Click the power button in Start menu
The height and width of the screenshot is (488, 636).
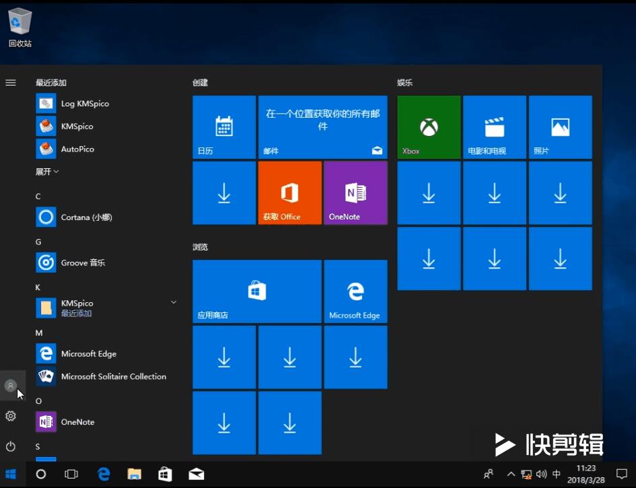pos(11,446)
